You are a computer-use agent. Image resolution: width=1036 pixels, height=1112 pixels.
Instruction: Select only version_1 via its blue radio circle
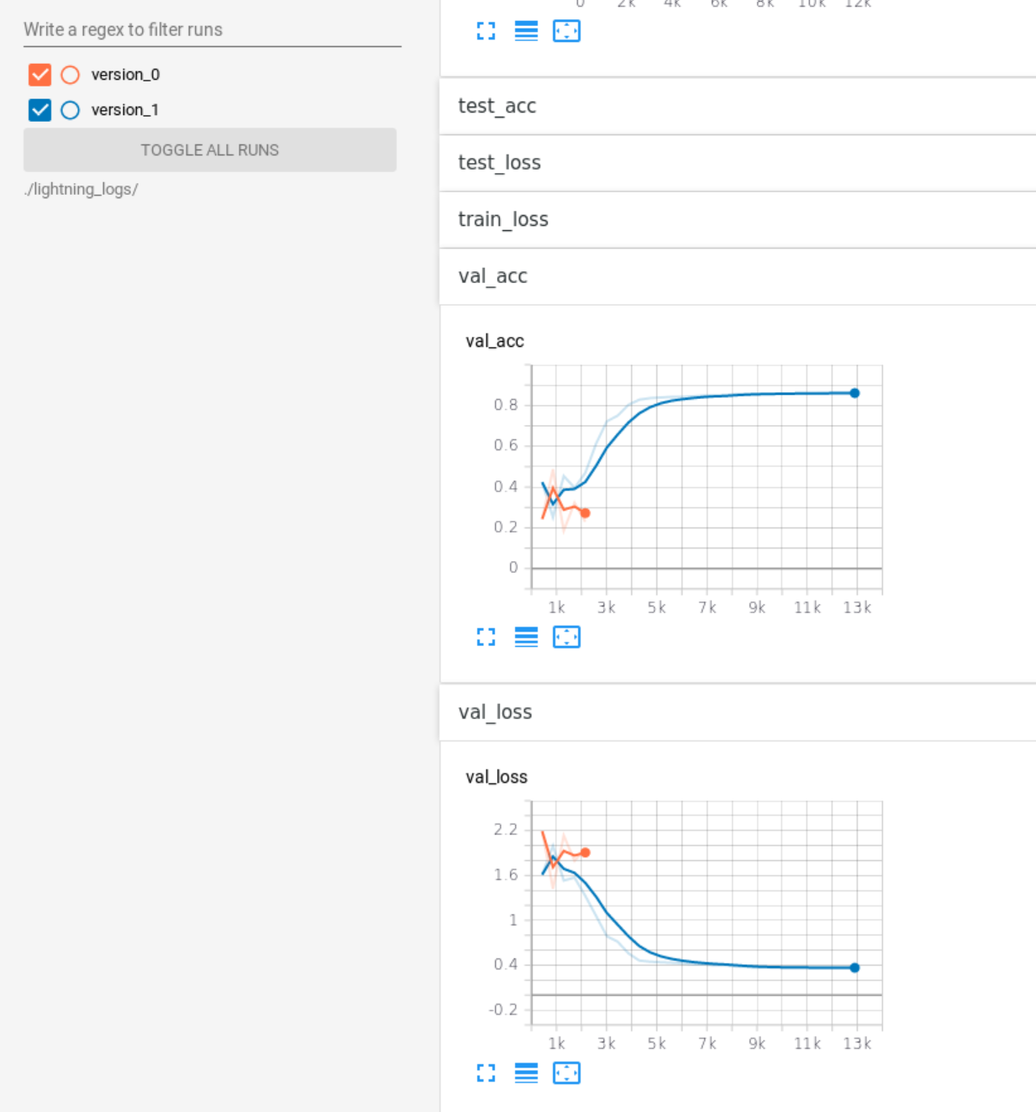pos(71,110)
